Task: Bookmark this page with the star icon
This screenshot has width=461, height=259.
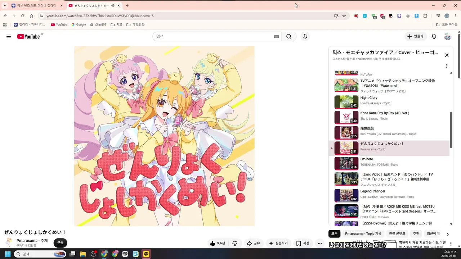Action: (344, 16)
